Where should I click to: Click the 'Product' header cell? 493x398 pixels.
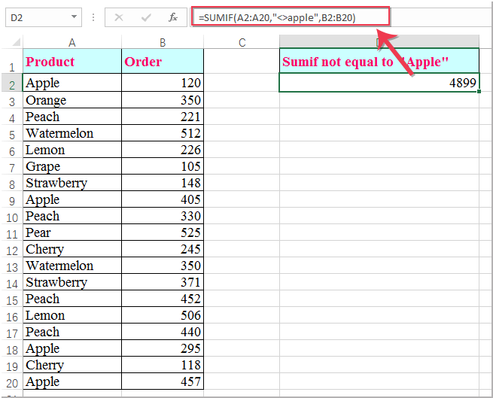tap(72, 62)
